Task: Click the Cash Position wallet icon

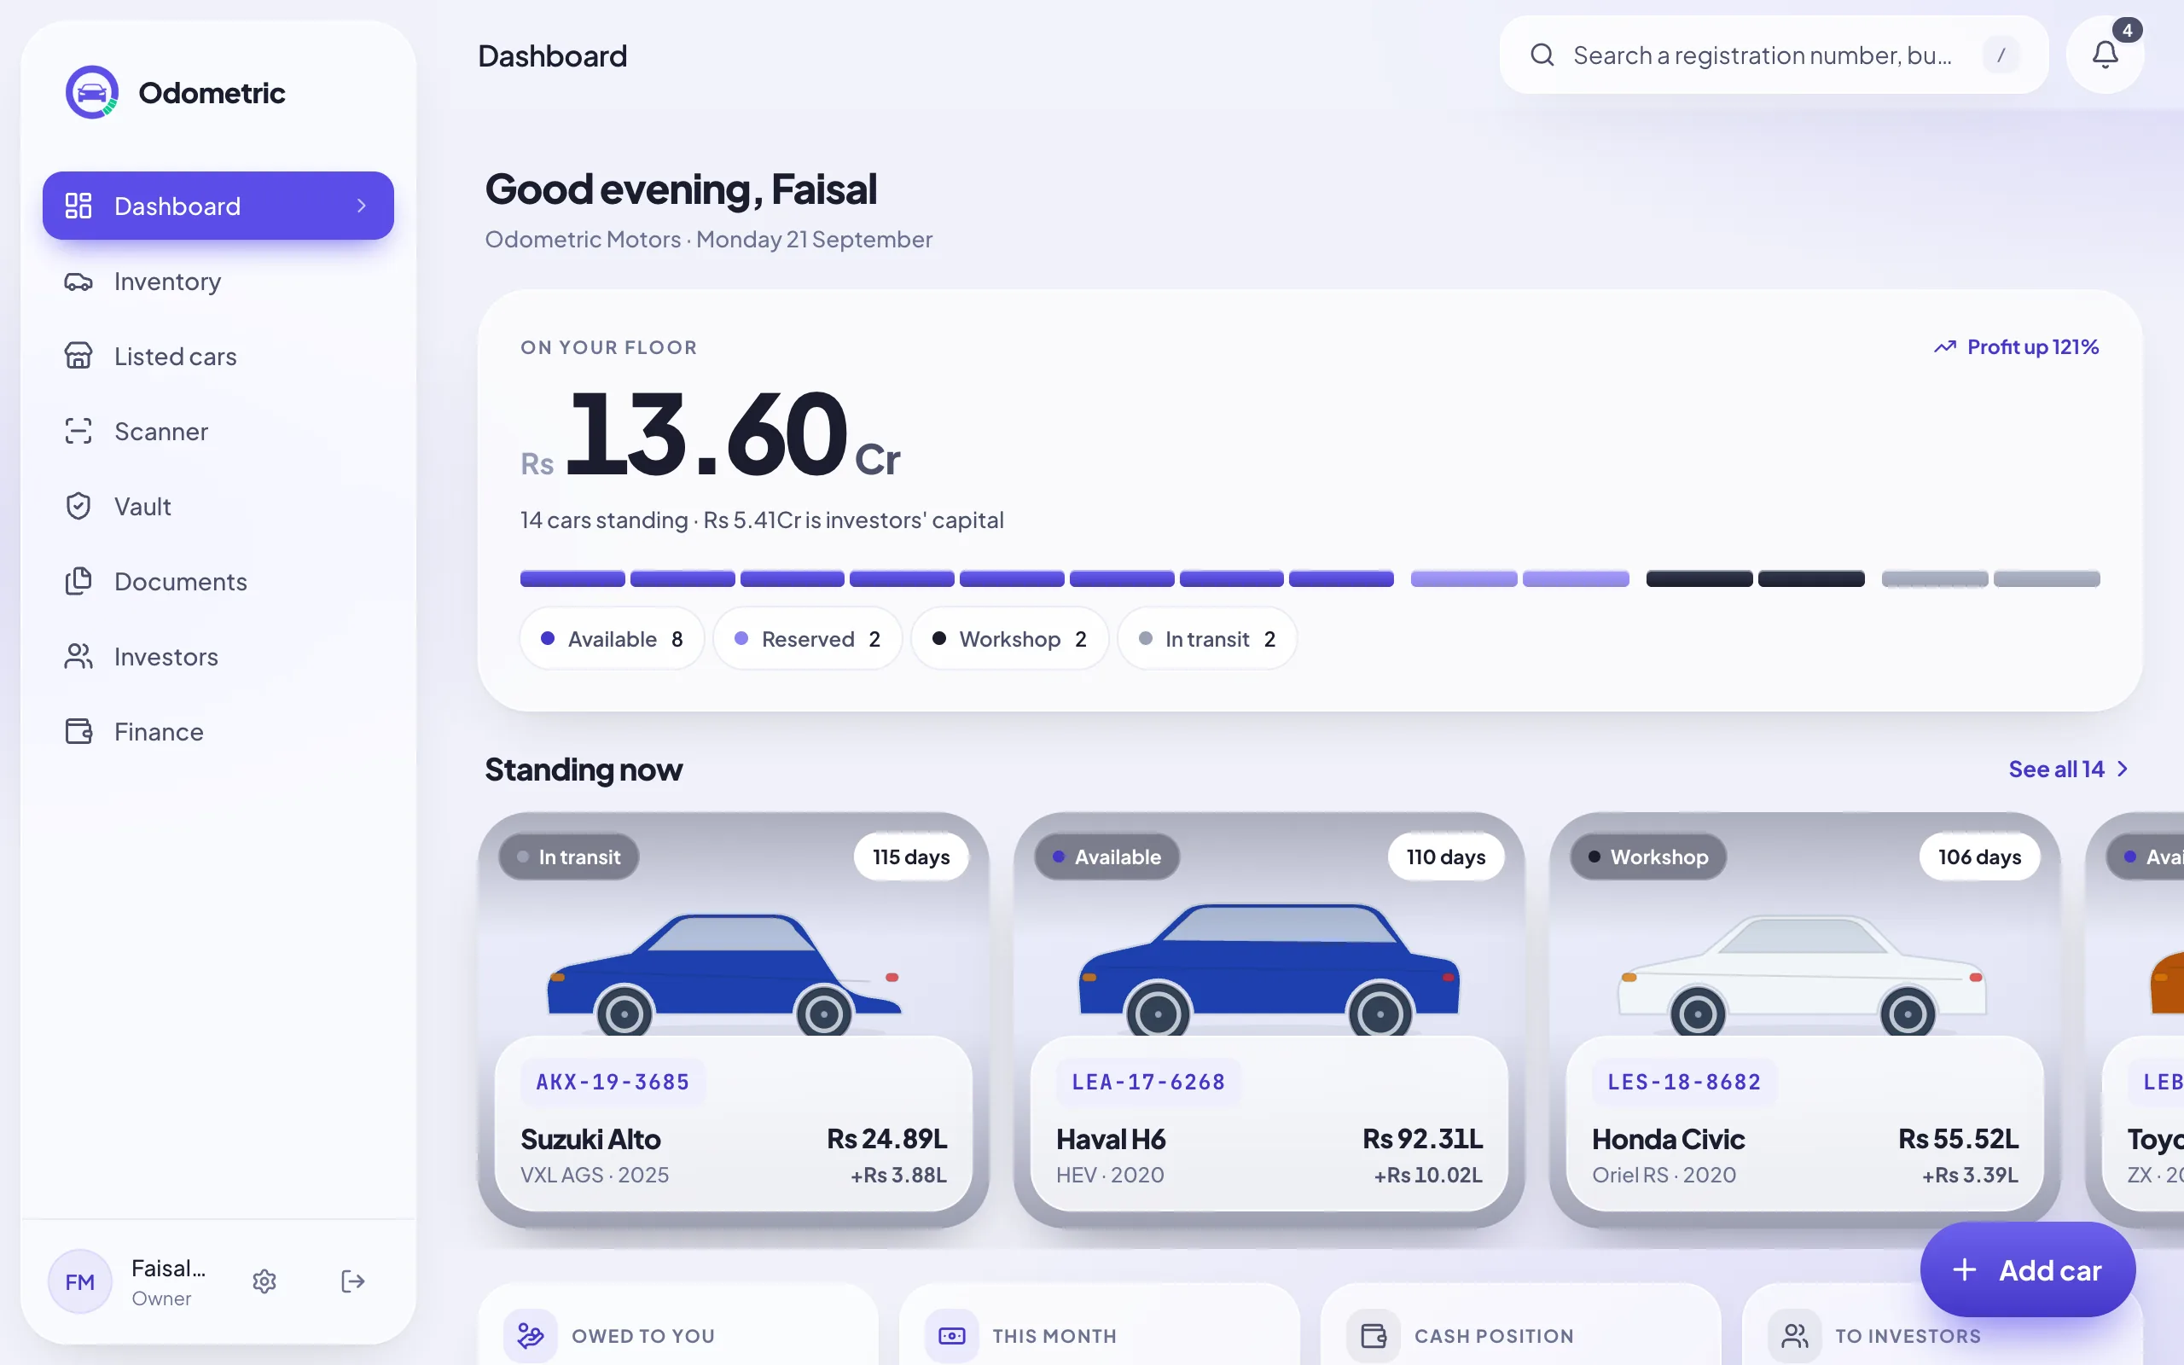Action: point(1374,1335)
